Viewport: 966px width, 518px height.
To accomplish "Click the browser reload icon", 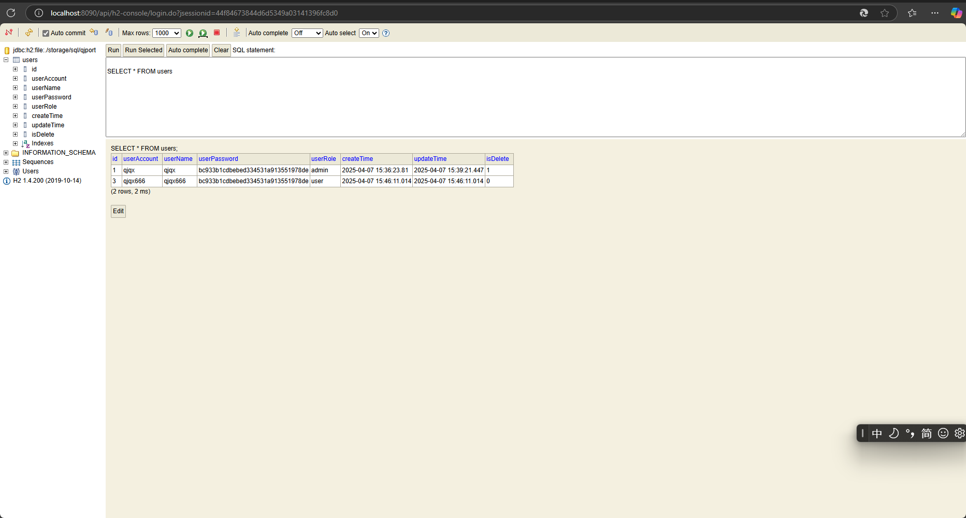I will 11,13.
